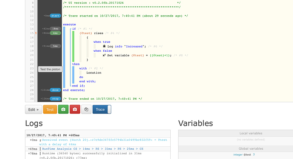Screen dimensions: 293x159
Task: Toggle the Trace switch off
Action: coord(102,109)
